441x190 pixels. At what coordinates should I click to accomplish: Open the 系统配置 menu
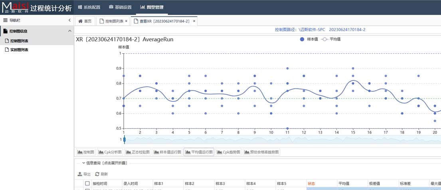[89, 7]
